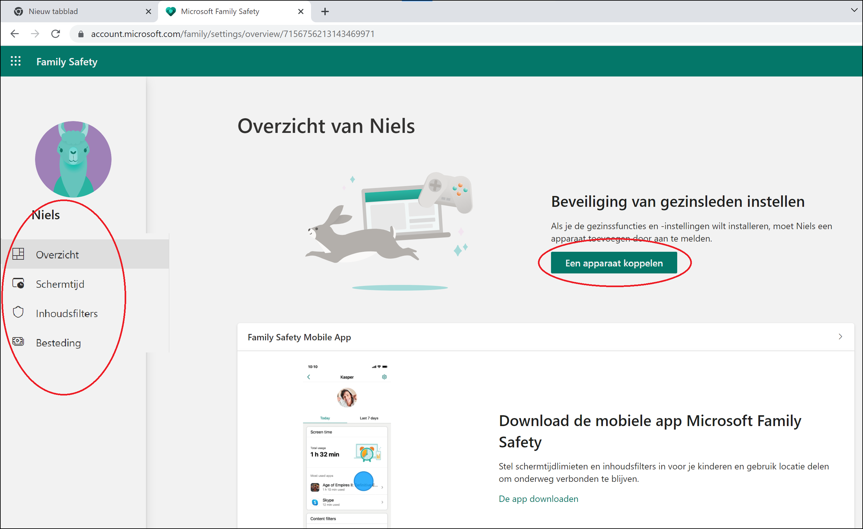Image resolution: width=863 pixels, height=529 pixels.
Task: Reload the current page
Action: (56, 34)
